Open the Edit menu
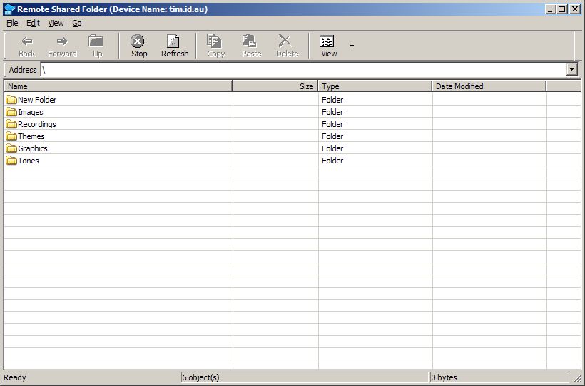This screenshot has height=386, width=585. pyautogui.click(x=33, y=23)
